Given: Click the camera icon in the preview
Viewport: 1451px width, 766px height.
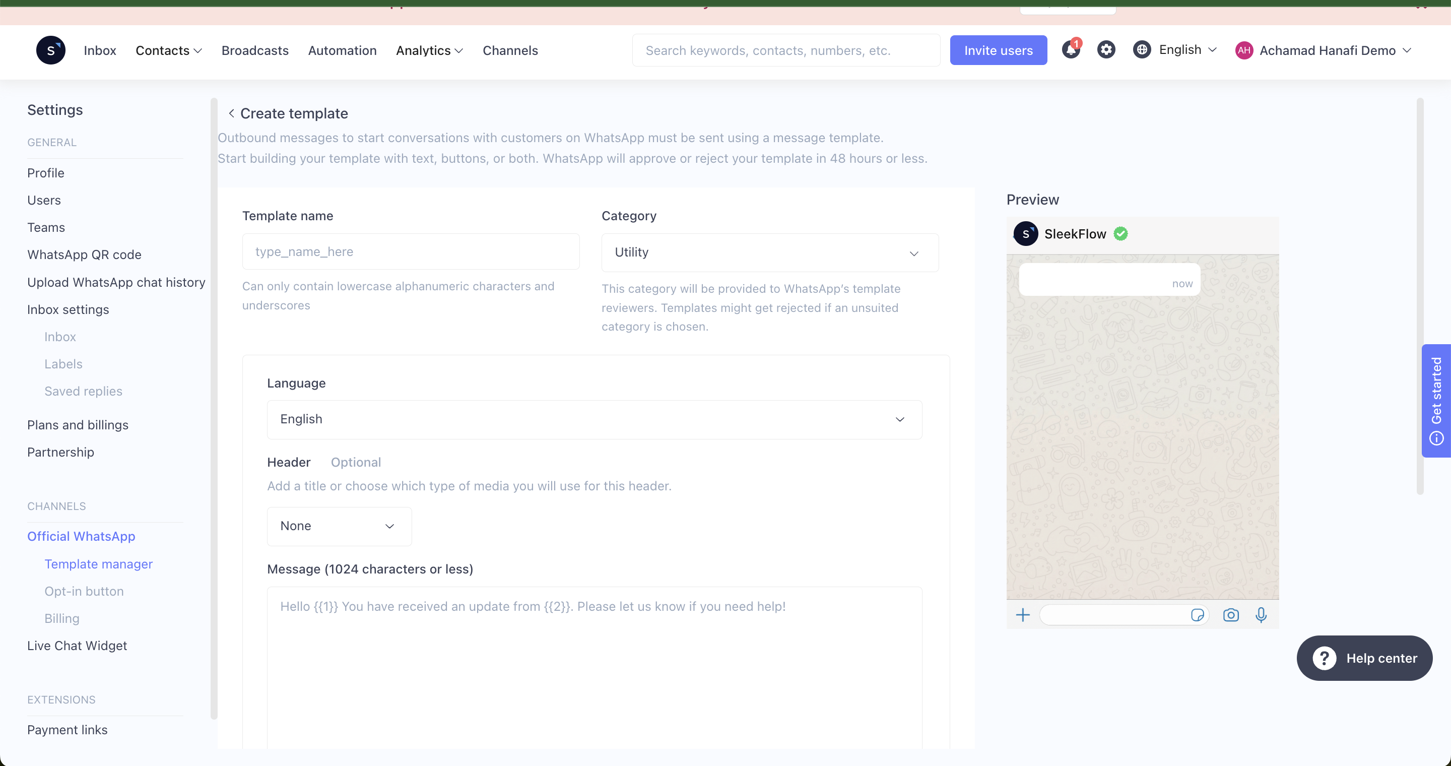Looking at the screenshot, I should point(1231,614).
